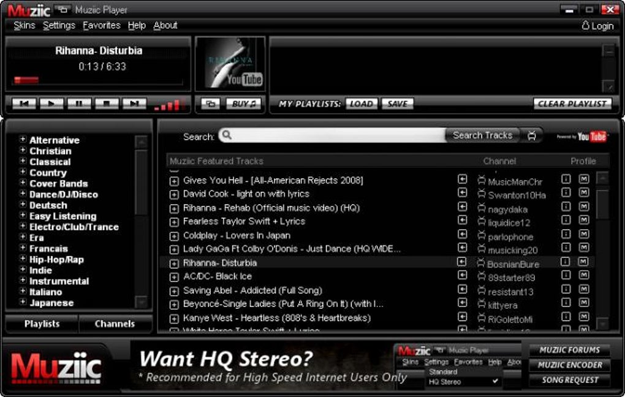
Task: Expand the Japanese genre
Action: pyautogui.click(x=23, y=302)
